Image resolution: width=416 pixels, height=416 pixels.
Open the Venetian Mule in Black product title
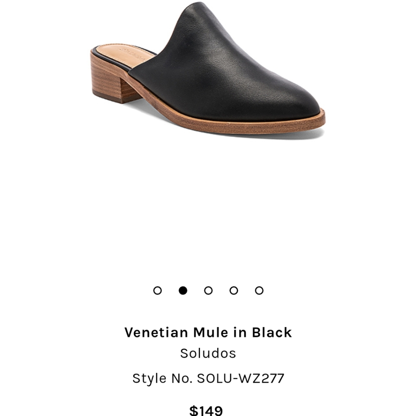click(x=208, y=332)
